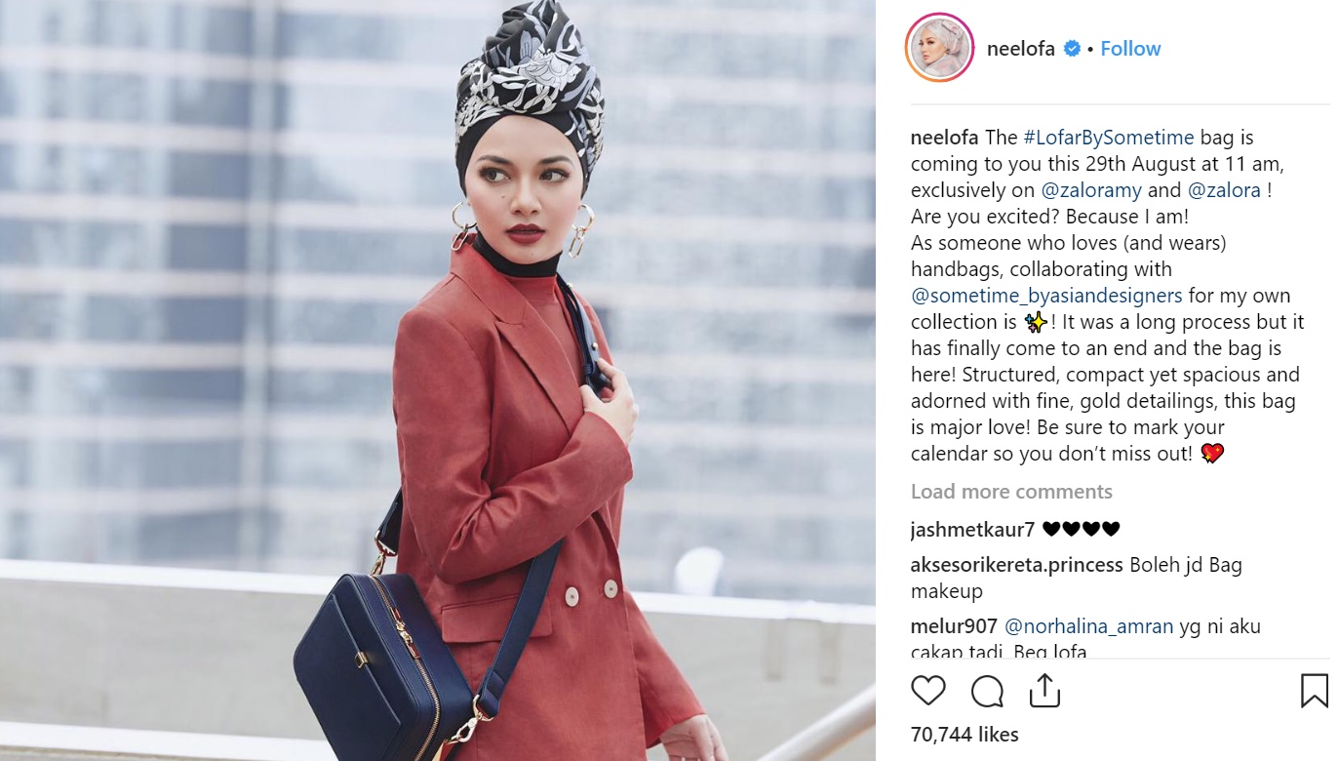Screen dimensions: 1339x761
Task: View aksesorikereta.princess commenter profile
Action: (x=1017, y=565)
